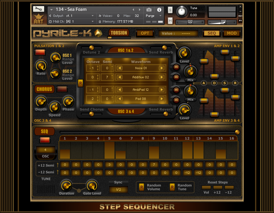
Task: Click the Random Volume R icon
Action: click(142, 187)
